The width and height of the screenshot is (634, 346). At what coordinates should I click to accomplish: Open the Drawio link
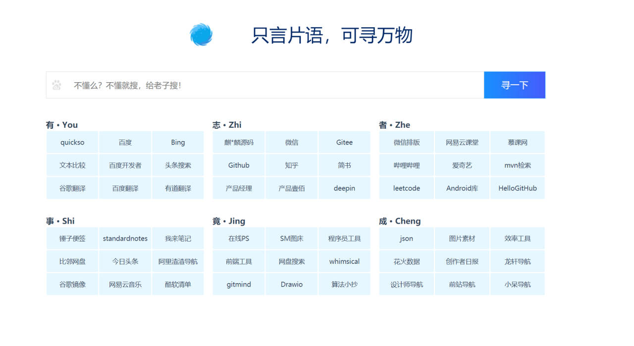[x=292, y=284]
